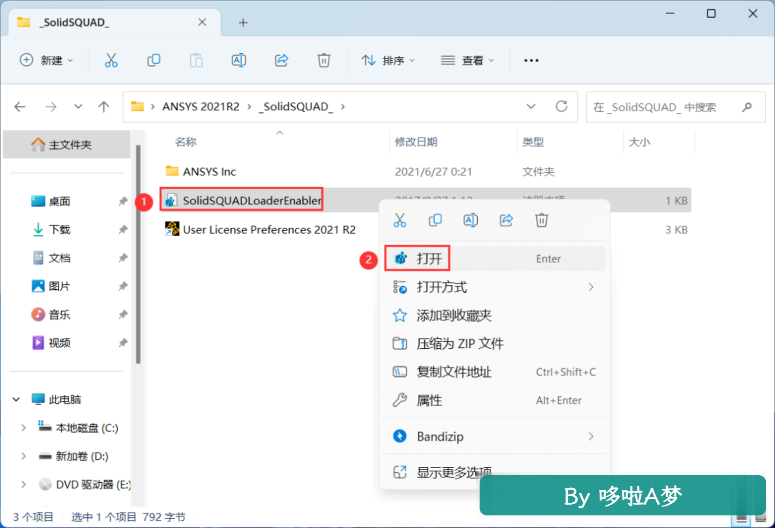Click the search magnifier icon
Screen dimensions: 775x528
click(746, 107)
